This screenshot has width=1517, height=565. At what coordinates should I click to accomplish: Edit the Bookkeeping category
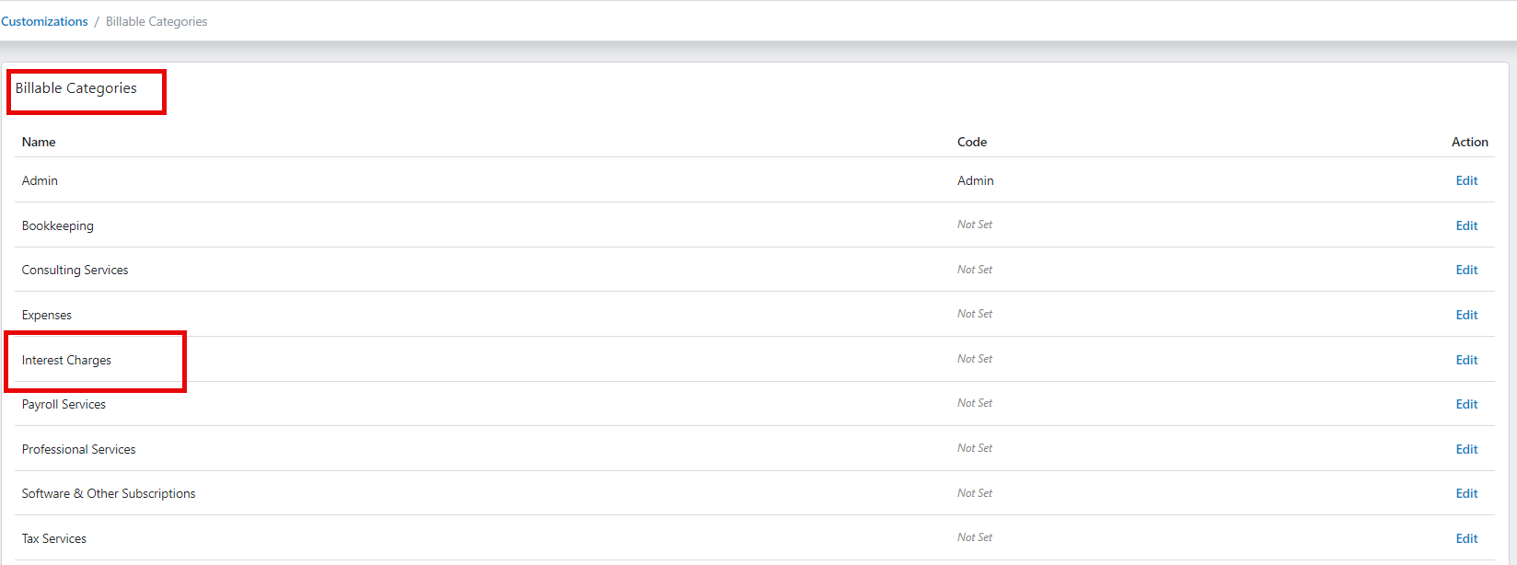[x=1466, y=225]
